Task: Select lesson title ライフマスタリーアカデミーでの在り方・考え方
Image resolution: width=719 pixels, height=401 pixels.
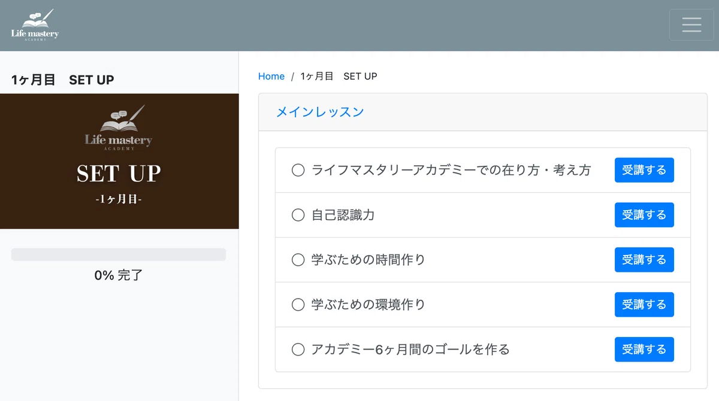Action: pos(451,171)
